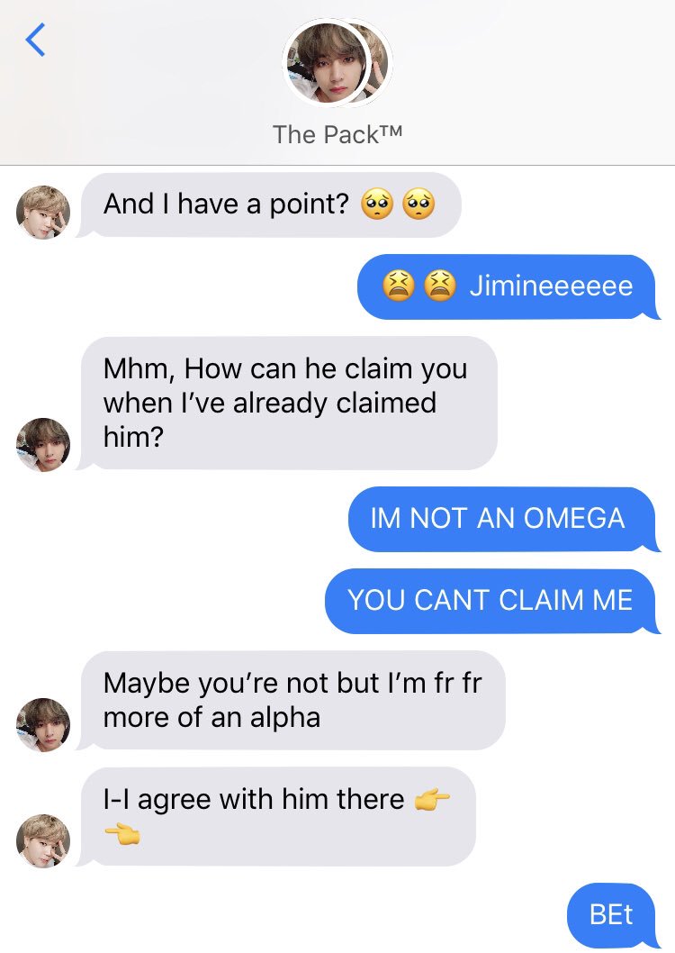Select the 'And I have a point?' bubble

coord(271,204)
